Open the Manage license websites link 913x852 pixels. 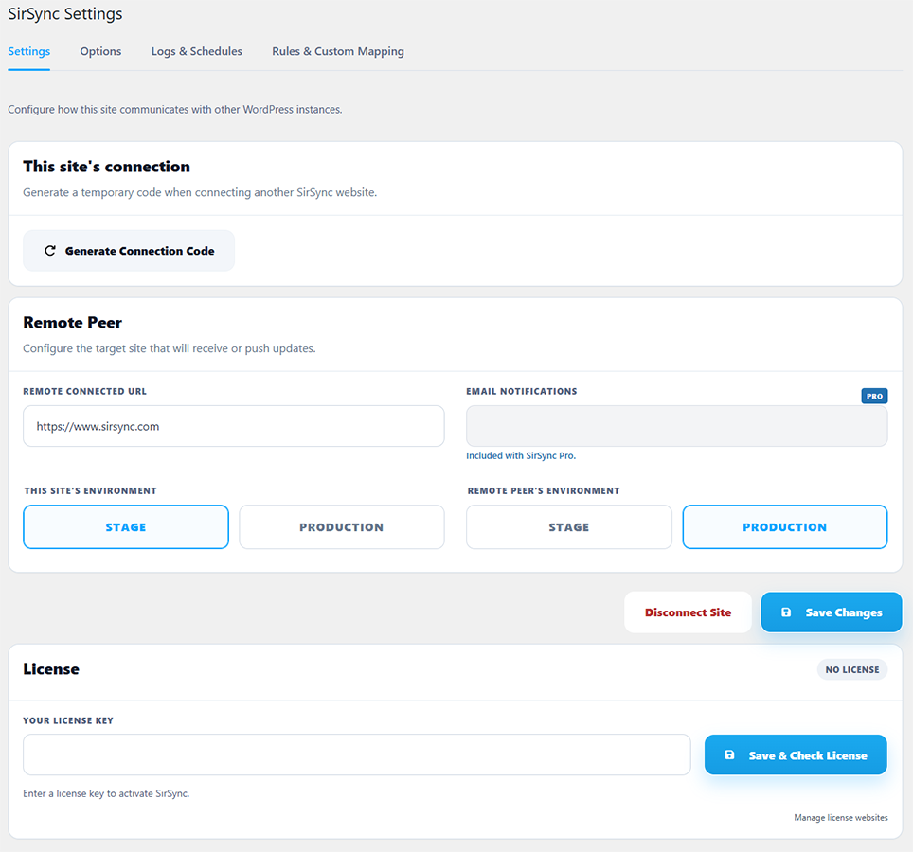point(841,818)
